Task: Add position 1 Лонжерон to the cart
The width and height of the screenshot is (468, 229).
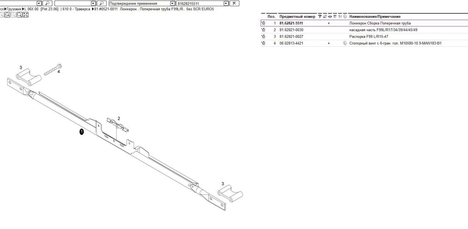Action: (263, 23)
